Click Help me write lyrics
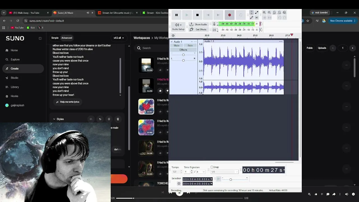Image resolution: width=359 pixels, height=202 pixels. coord(68,102)
